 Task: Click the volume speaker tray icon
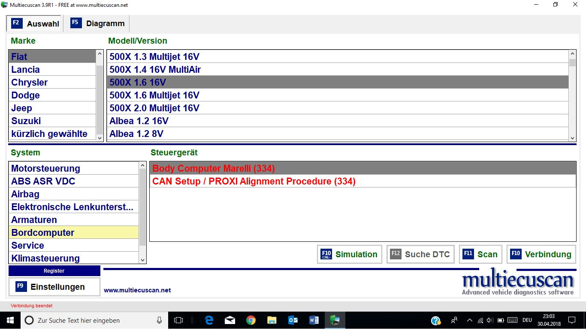[490, 320]
